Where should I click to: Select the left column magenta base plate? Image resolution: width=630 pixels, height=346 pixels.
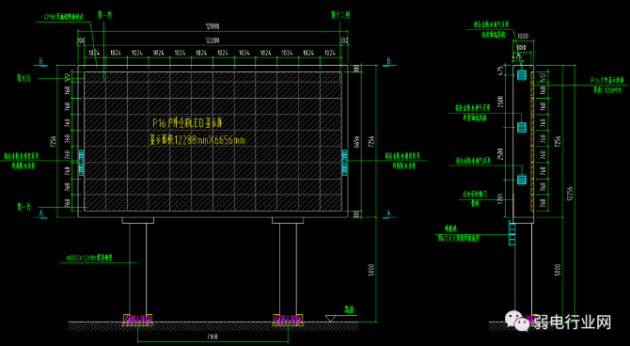[138, 319]
